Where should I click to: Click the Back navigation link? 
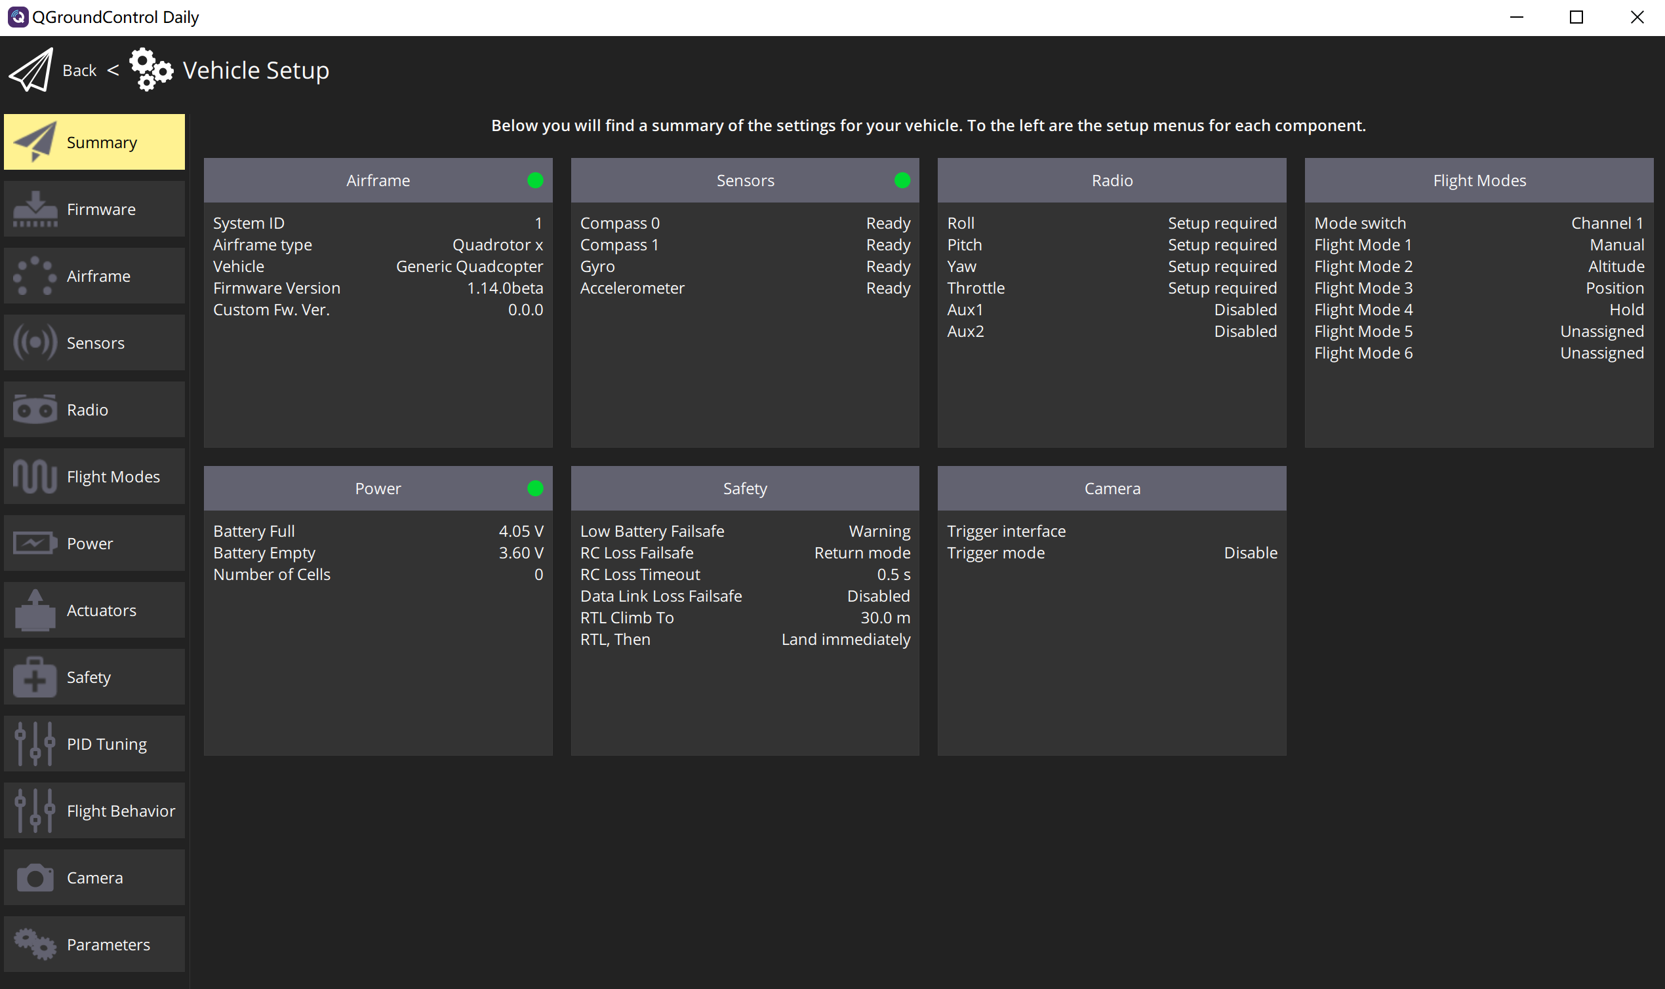[x=79, y=69]
